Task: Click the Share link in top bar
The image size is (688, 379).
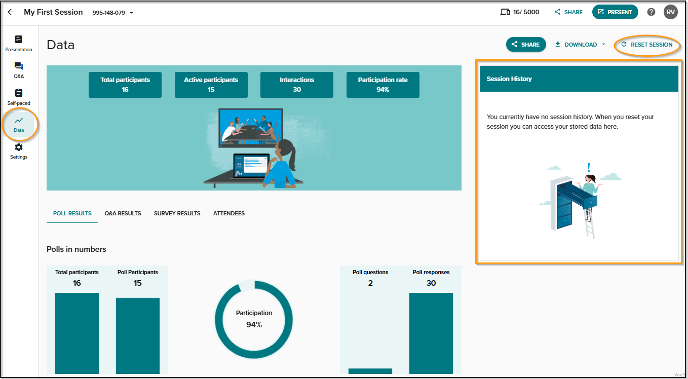Action: coord(568,12)
